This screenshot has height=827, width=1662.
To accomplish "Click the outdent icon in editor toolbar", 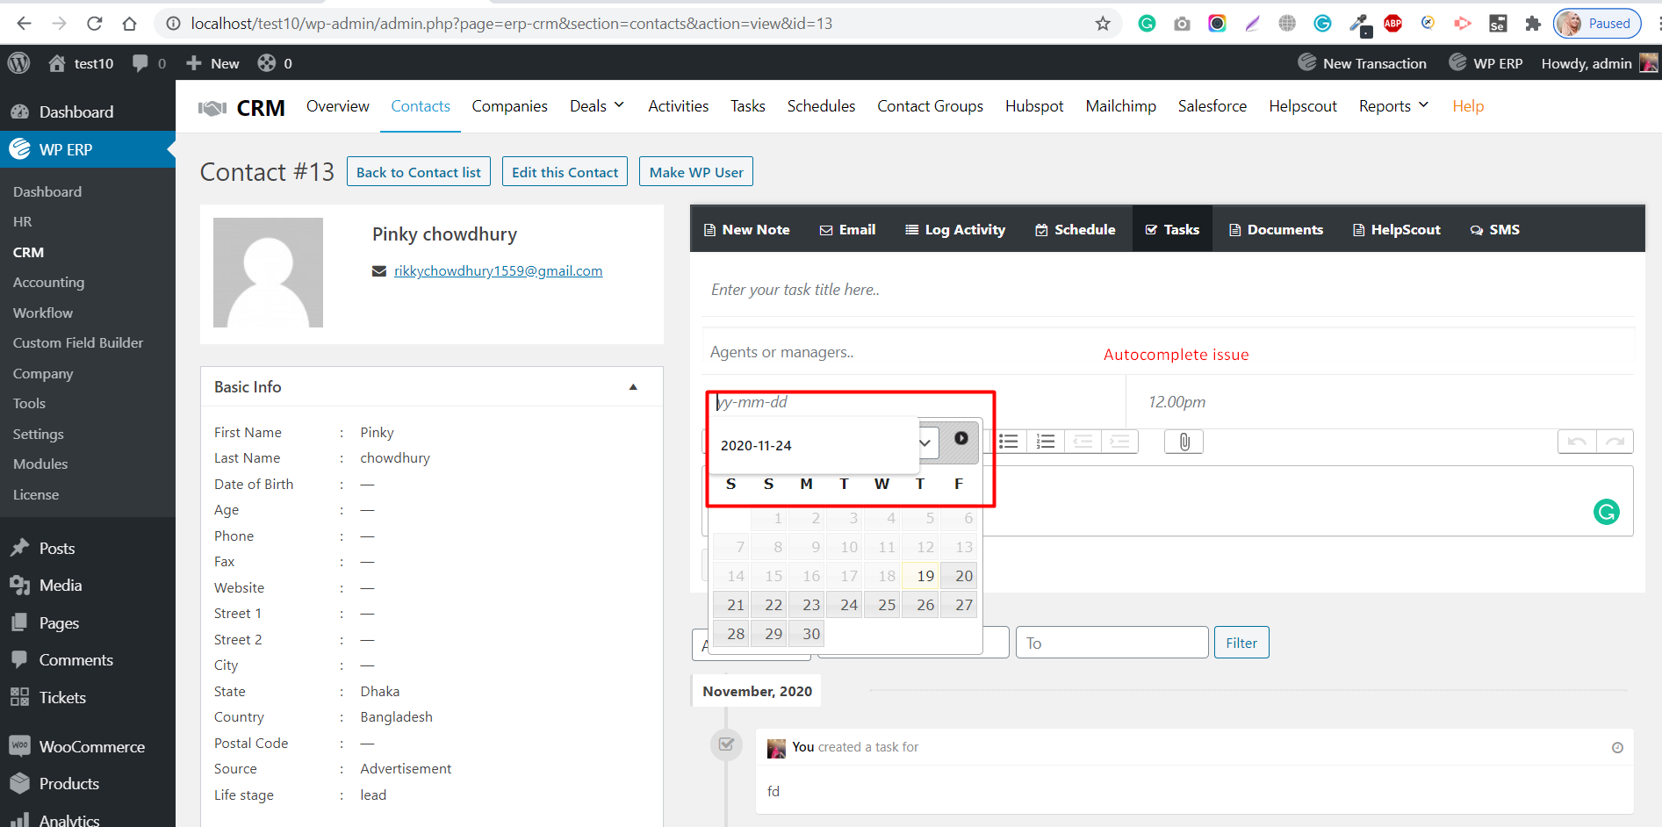I will click(x=1083, y=442).
